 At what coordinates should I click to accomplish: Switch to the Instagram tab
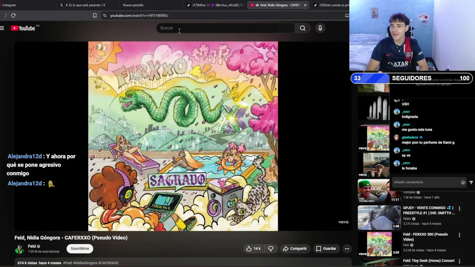(x=9, y=5)
